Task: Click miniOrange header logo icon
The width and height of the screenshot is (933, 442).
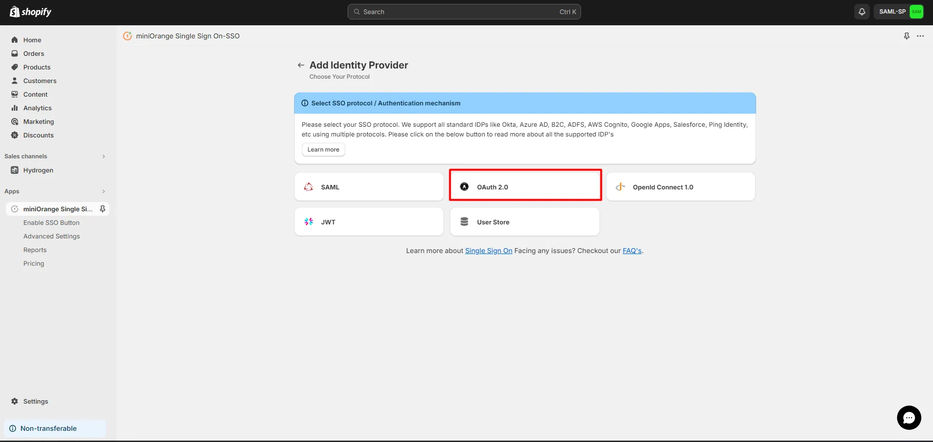Action: 127,36
